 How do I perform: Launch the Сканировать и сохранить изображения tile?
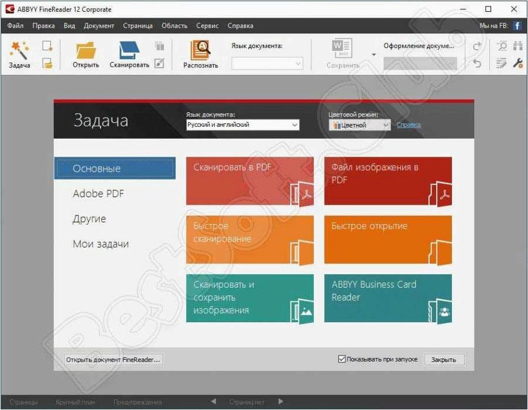(x=250, y=298)
